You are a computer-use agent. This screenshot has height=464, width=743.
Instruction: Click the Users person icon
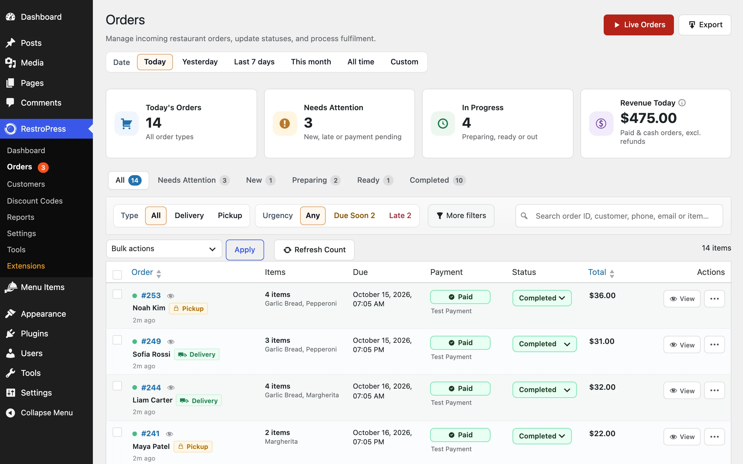click(x=10, y=353)
